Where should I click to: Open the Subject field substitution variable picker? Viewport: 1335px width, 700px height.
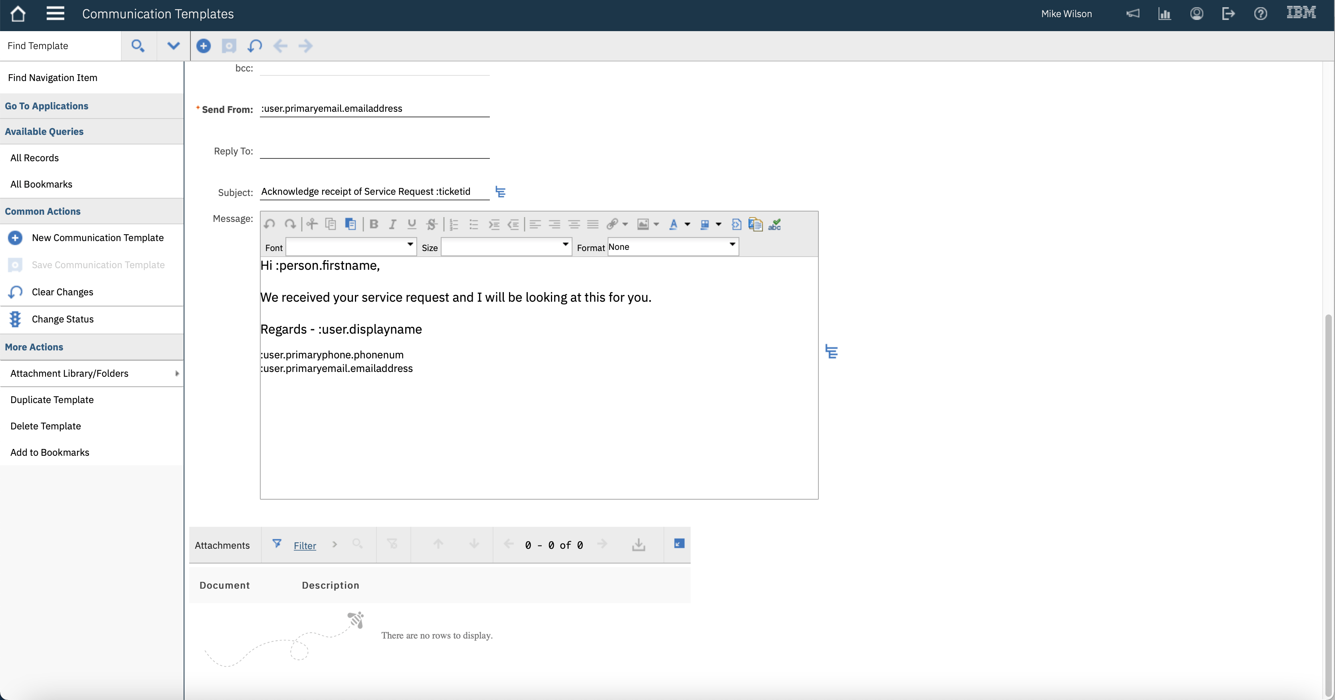click(x=500, y=192)
